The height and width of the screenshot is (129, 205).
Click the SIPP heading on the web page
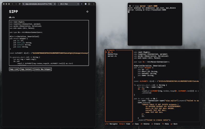pos(13,12)
